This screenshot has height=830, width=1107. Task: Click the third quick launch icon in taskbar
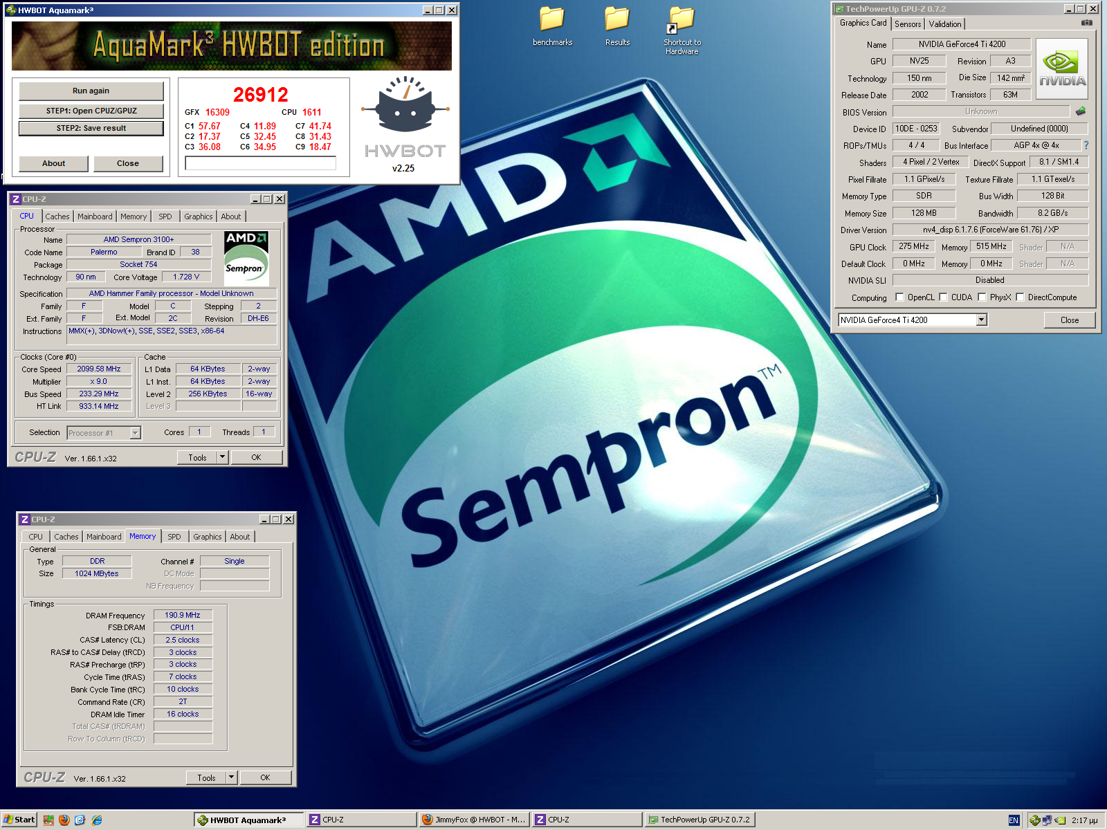point(80,820)
